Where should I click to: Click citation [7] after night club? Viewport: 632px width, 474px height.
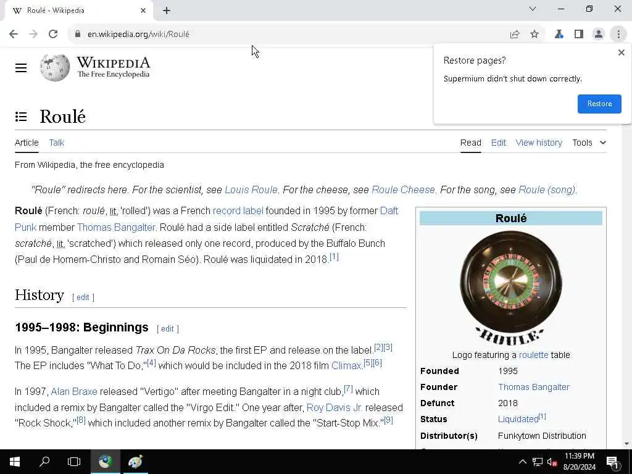point(348,389)
